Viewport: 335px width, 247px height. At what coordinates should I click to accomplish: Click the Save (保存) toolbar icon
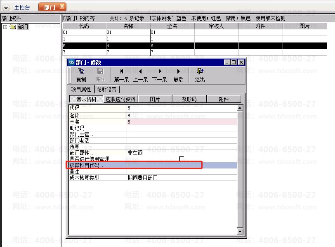tap(100, 71)
